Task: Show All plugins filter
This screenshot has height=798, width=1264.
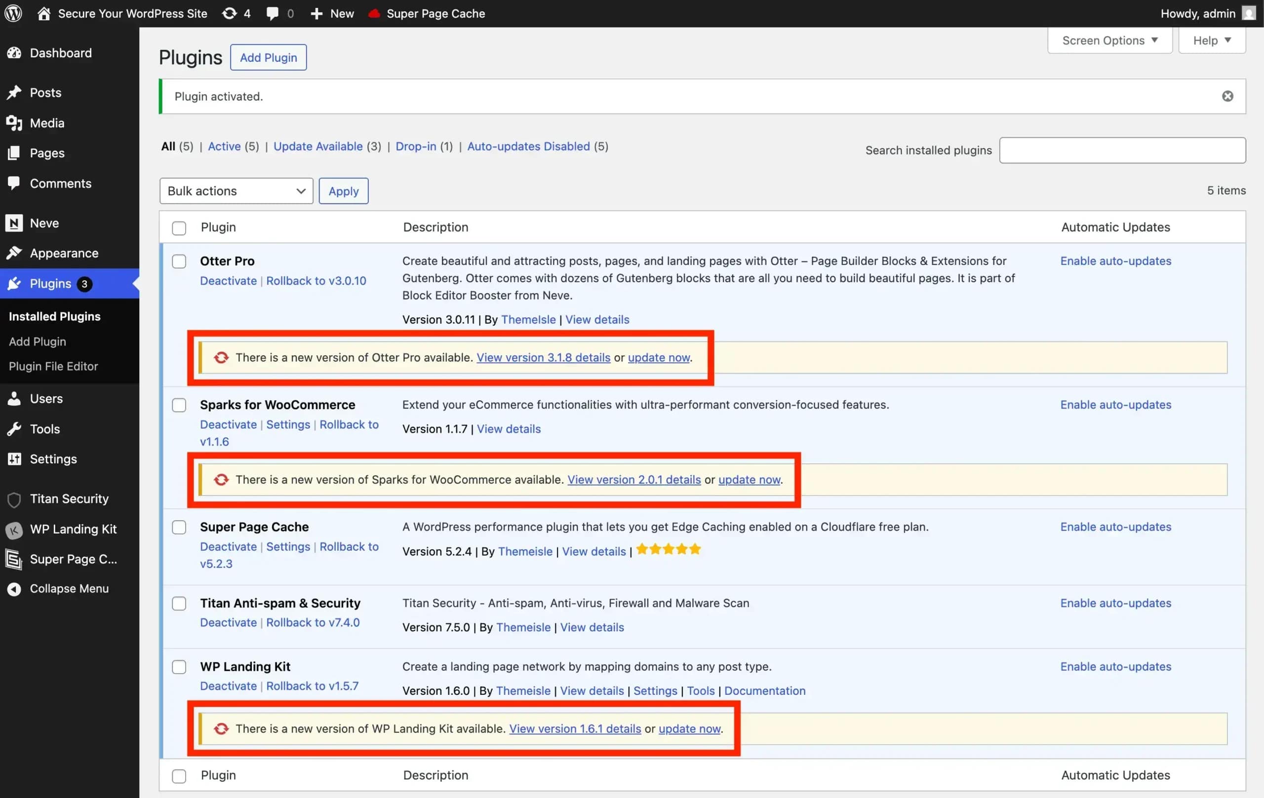Action: [x=168, y=147]
